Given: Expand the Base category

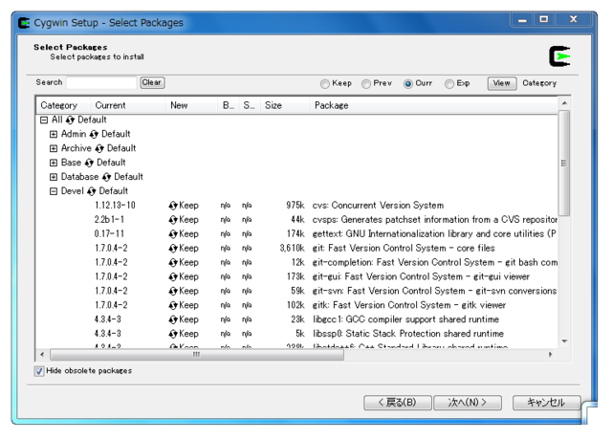Looking at the screenshot, I should pos(54,164).
